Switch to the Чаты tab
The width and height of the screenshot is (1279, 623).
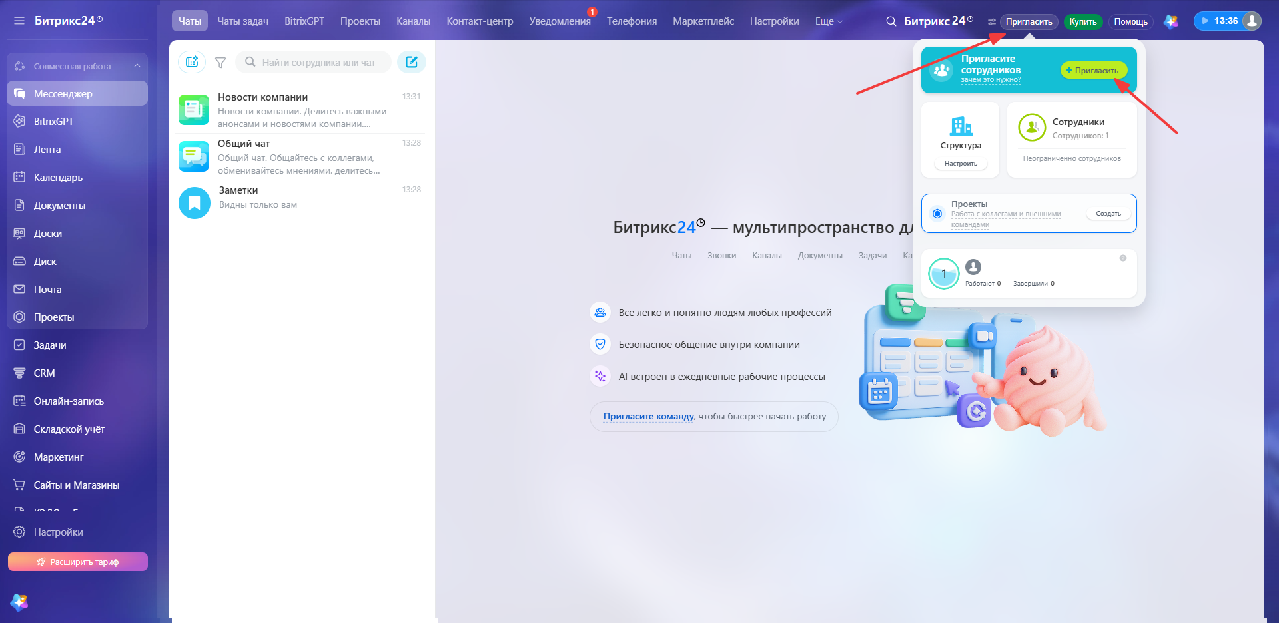190,21
